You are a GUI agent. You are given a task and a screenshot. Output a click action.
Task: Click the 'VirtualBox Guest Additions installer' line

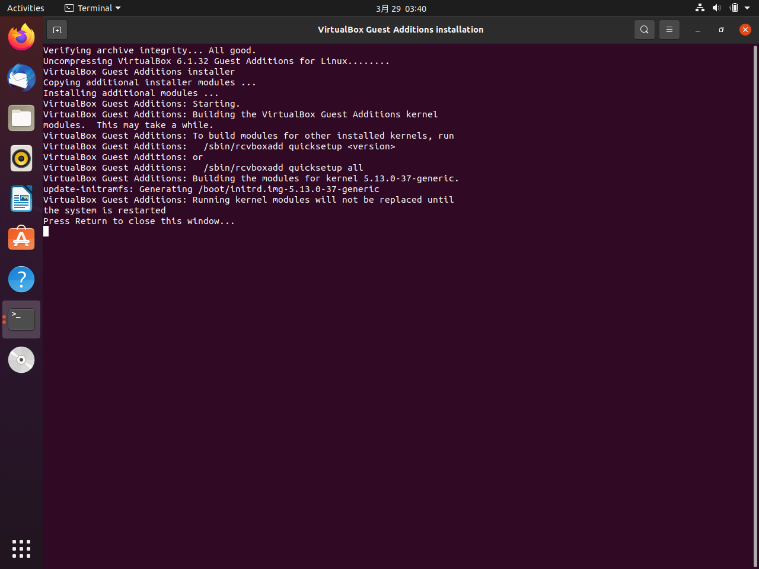point(139,72)
